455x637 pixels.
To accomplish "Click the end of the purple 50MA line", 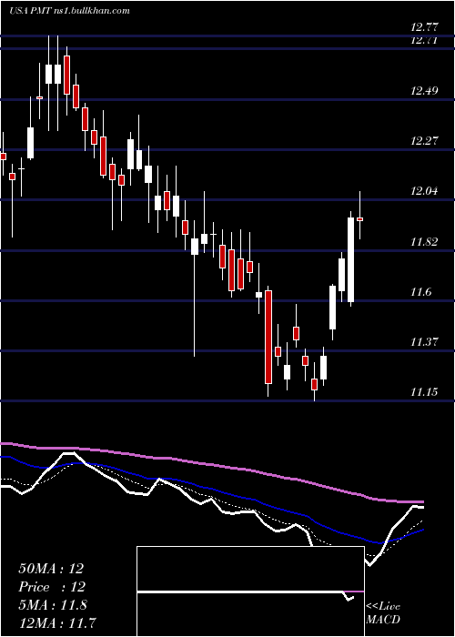I will 422,502.
